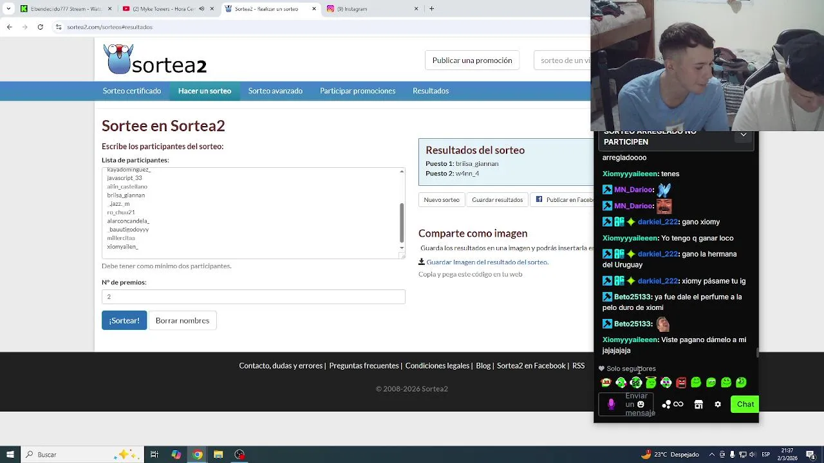This screenshot has width=824, height=463.
Task: Open Preguntas frecuentes link
Action: (x=364, y=365)
